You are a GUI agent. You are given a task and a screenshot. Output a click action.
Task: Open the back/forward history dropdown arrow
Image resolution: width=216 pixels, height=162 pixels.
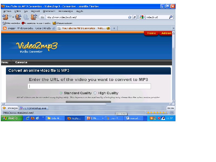pos(13,17)
